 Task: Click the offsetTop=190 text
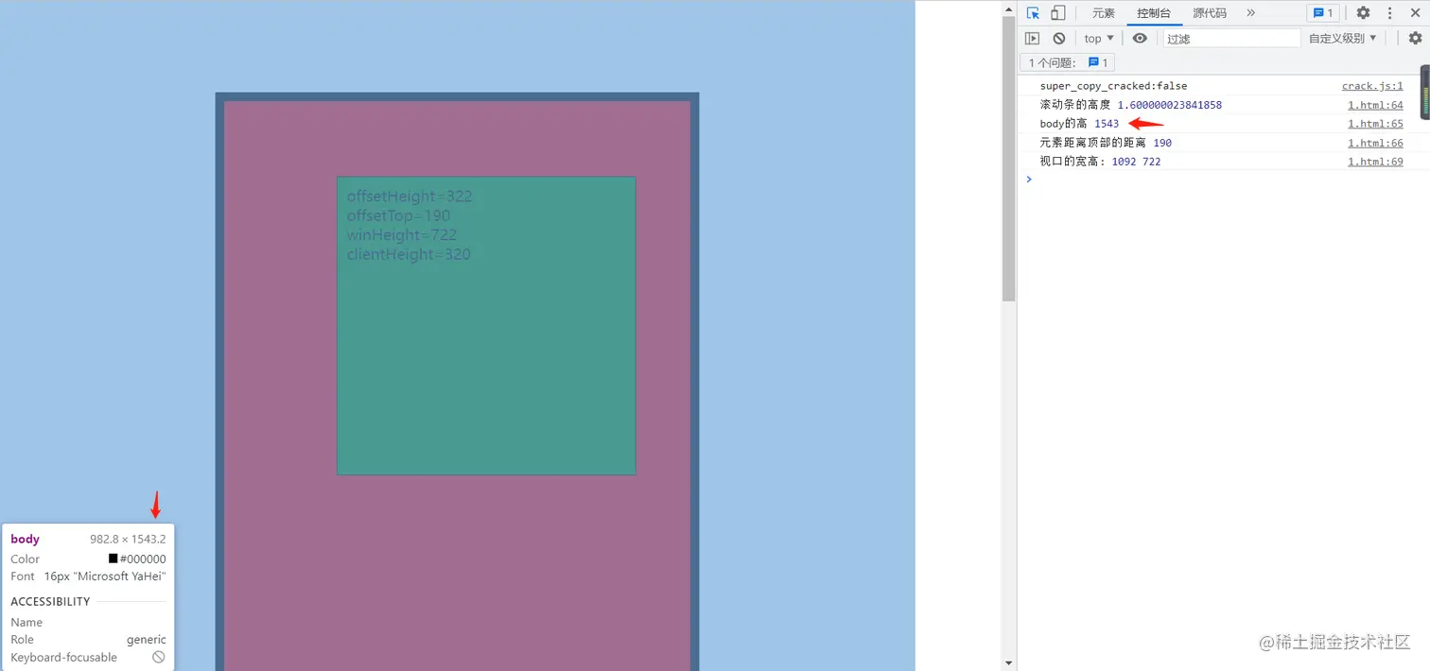click(x=398, y=215)
